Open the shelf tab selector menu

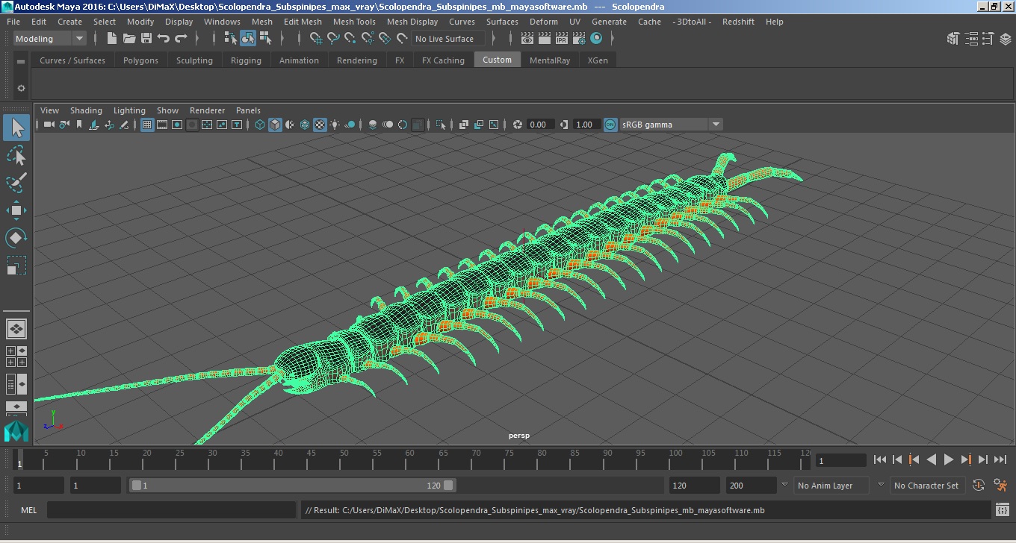tap(21, 61)
